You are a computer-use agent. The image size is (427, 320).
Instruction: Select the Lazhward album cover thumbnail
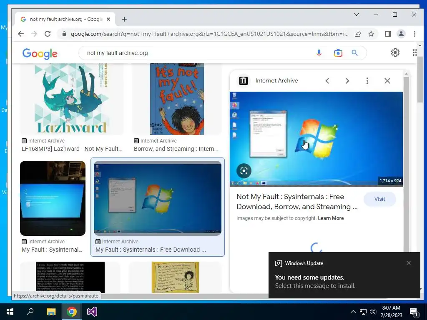(72, 99)
